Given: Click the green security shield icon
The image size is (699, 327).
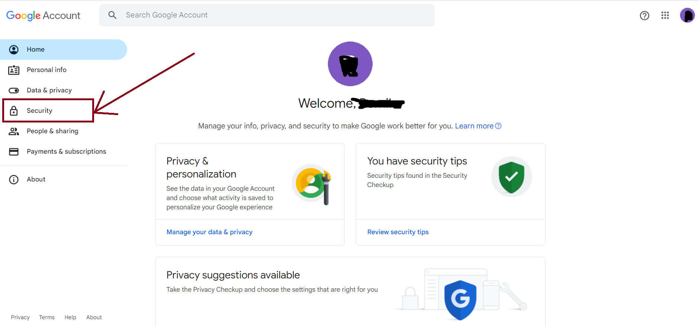Looking at the screenshot, I should click(511, 177).
